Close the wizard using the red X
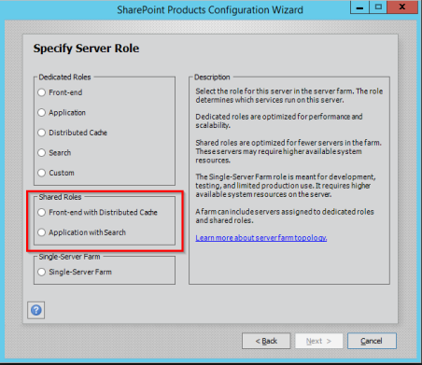Image resolution: width=422 pixels, height=365 pixels. coord(402,7)
